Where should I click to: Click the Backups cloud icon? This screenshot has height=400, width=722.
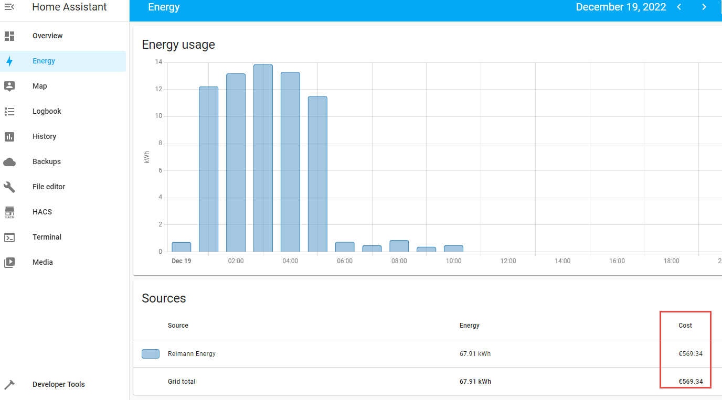coord(9,161)
